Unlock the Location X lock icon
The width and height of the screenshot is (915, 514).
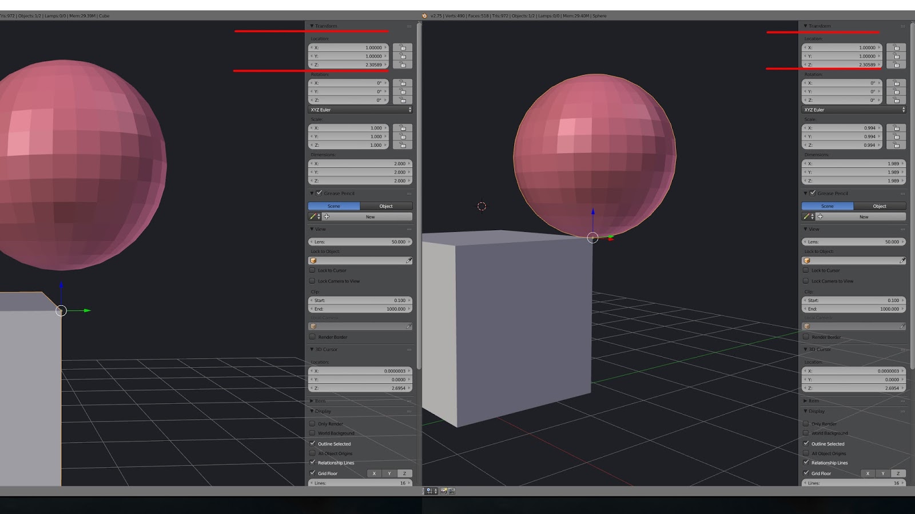[403, 47]
